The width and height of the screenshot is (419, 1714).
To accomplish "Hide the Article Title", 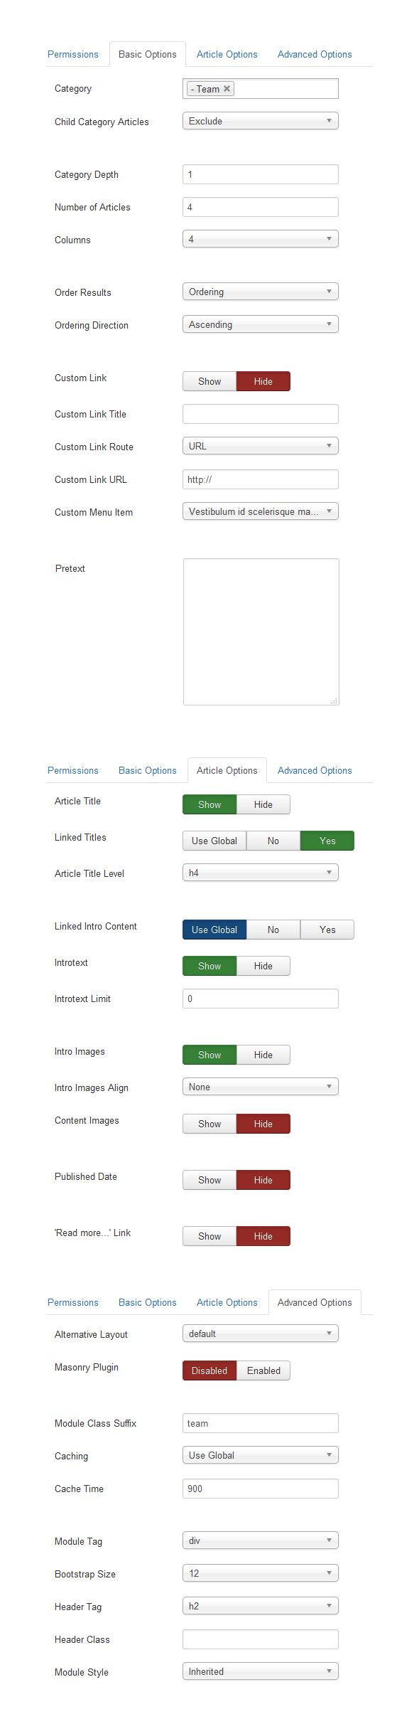I will [x=263, y=804].
